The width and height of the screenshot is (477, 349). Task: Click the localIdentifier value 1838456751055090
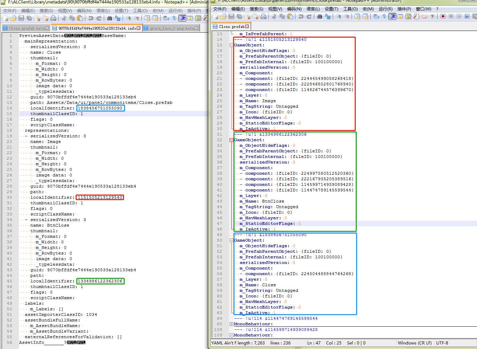[x=100, y=108]
